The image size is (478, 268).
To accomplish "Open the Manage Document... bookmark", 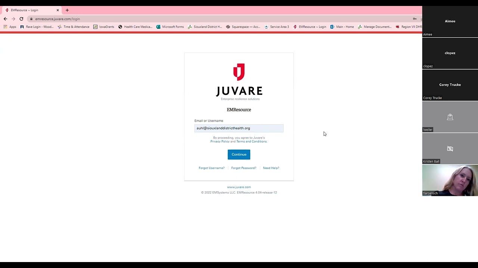I will point(375,27).
